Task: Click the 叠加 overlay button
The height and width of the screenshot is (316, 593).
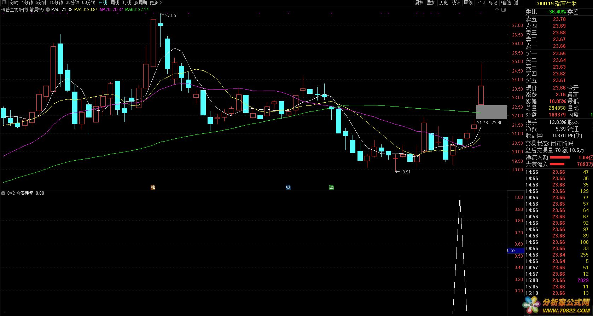Action: [431, 2]
